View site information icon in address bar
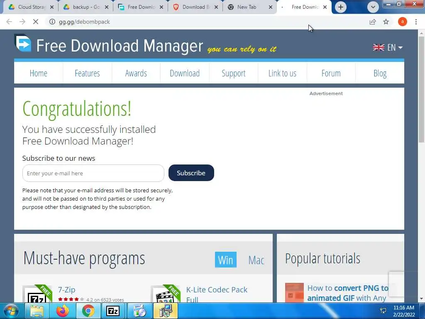The width and height of the screenshot is (425, 319). pyautogui.click(x=52, y=22)
